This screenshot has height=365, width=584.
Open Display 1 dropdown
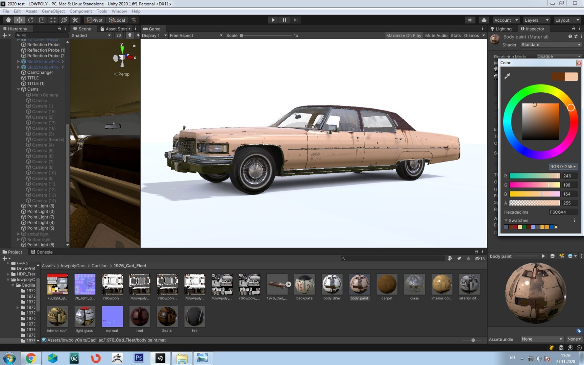coord(154,35)
